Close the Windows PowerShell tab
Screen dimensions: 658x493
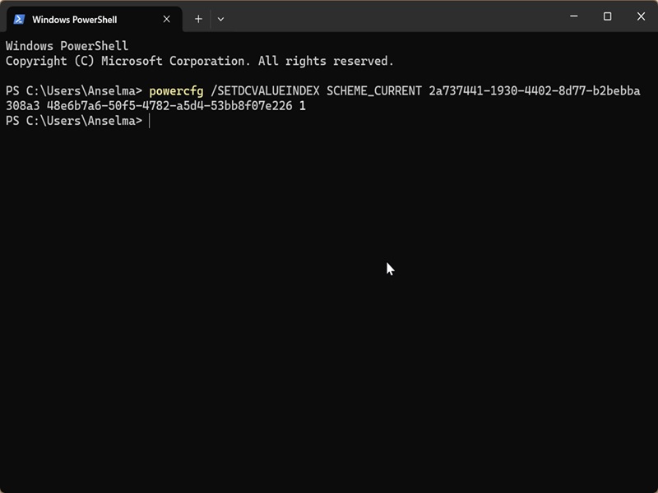pos(167,19)
